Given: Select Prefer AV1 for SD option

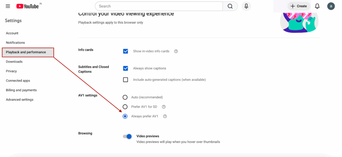Looking at the screenshot, I should (x=125, y=107).
